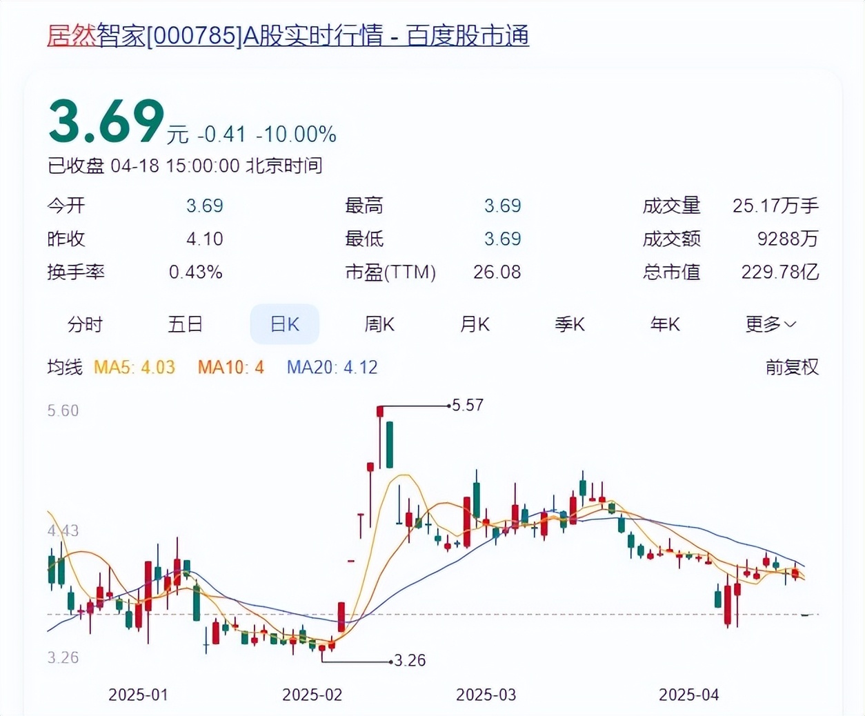Click the 2025-01 date axis label
This screenshot has width=865, height=716.
tap(139, 695)
